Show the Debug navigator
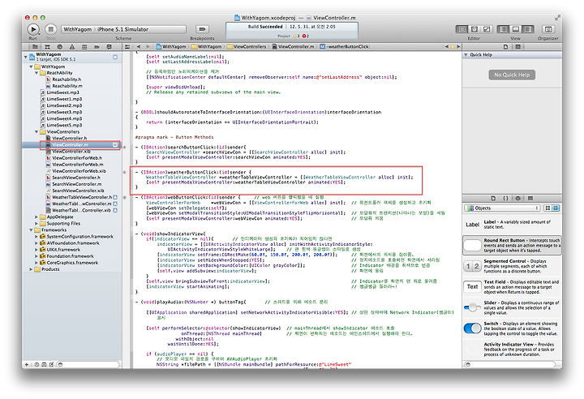The width and height of the screenshot is (584, 399). point(84,47)
